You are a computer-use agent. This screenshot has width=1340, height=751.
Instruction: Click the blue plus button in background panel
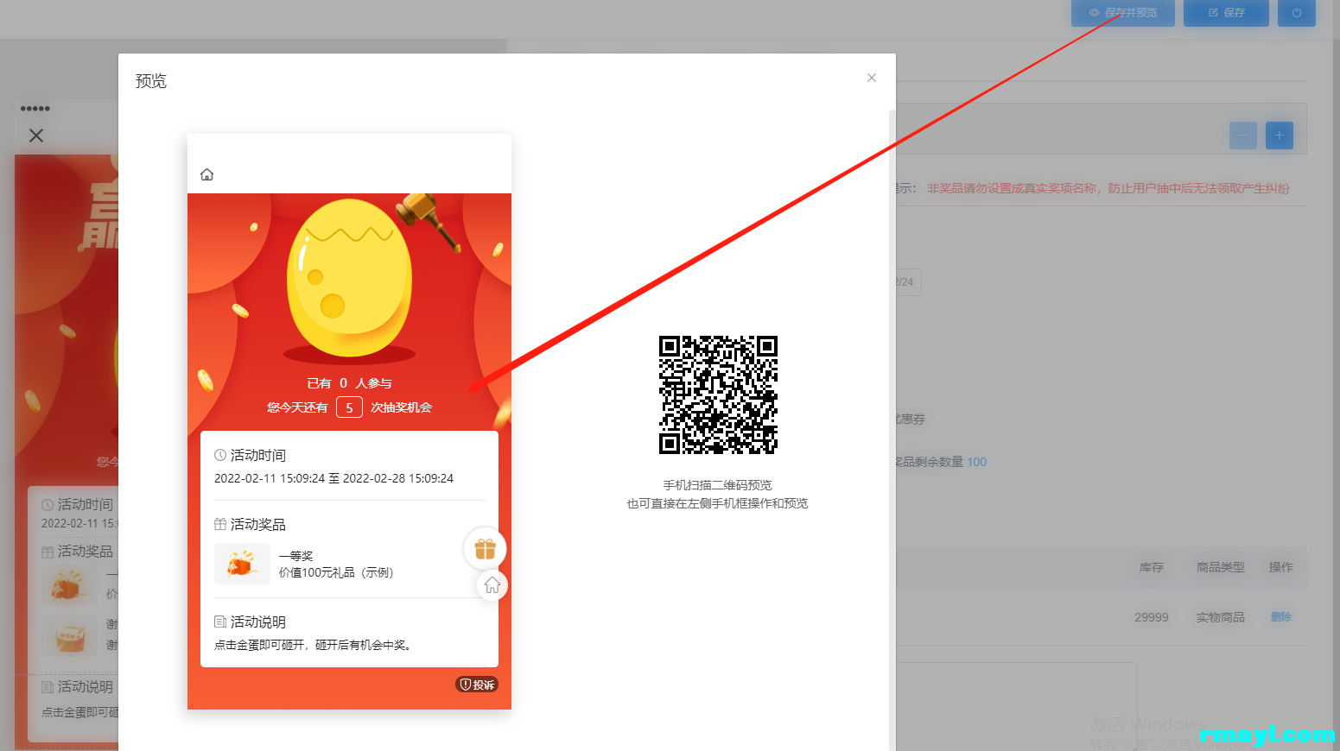pos(1280,136)
